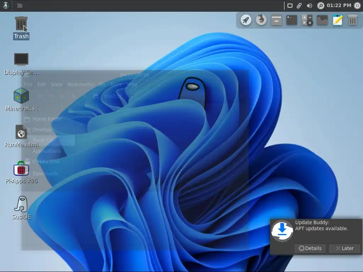Select the RunMe.html desktop file
This screenshot has width=363, height=272.
pyautogui.click(x=21, y=136)
